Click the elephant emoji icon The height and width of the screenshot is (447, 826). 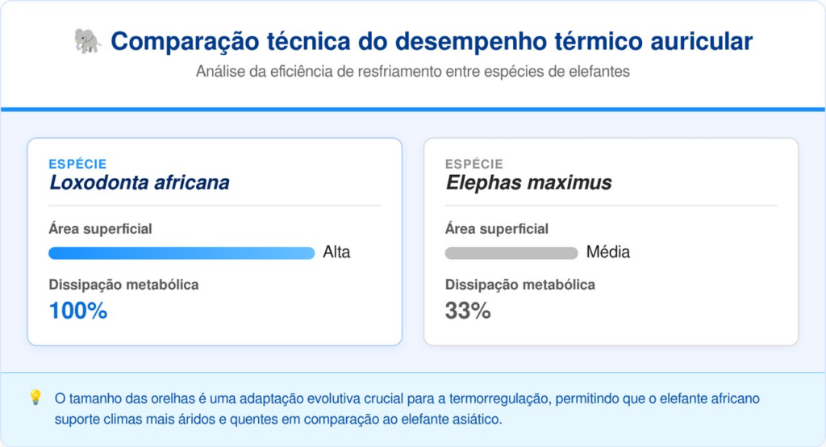pos(86,41)
